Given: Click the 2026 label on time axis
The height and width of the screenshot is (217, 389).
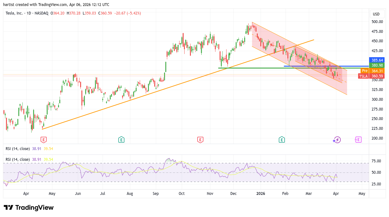Looking at the screenshot, I should (x=261, y=193).
